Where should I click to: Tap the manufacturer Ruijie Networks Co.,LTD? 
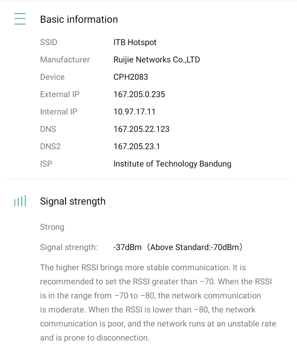(x=156, y=60)
